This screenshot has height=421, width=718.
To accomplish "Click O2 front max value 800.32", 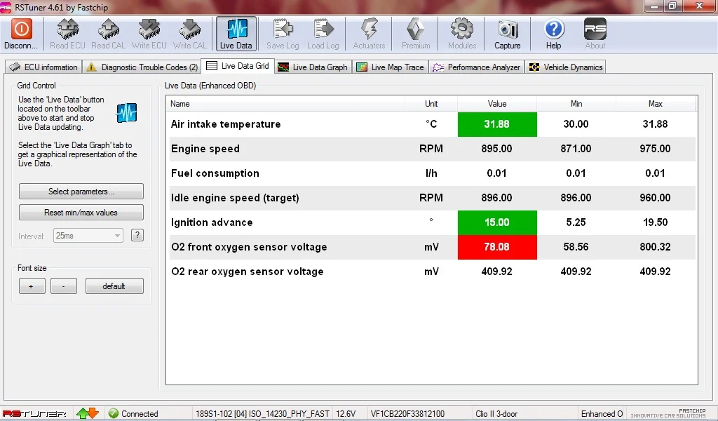I will [656, 247].
